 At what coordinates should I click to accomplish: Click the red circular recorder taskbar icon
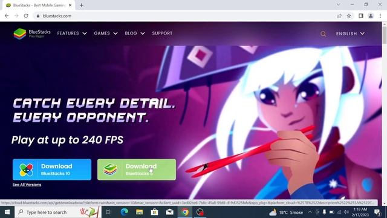point(200,212)
